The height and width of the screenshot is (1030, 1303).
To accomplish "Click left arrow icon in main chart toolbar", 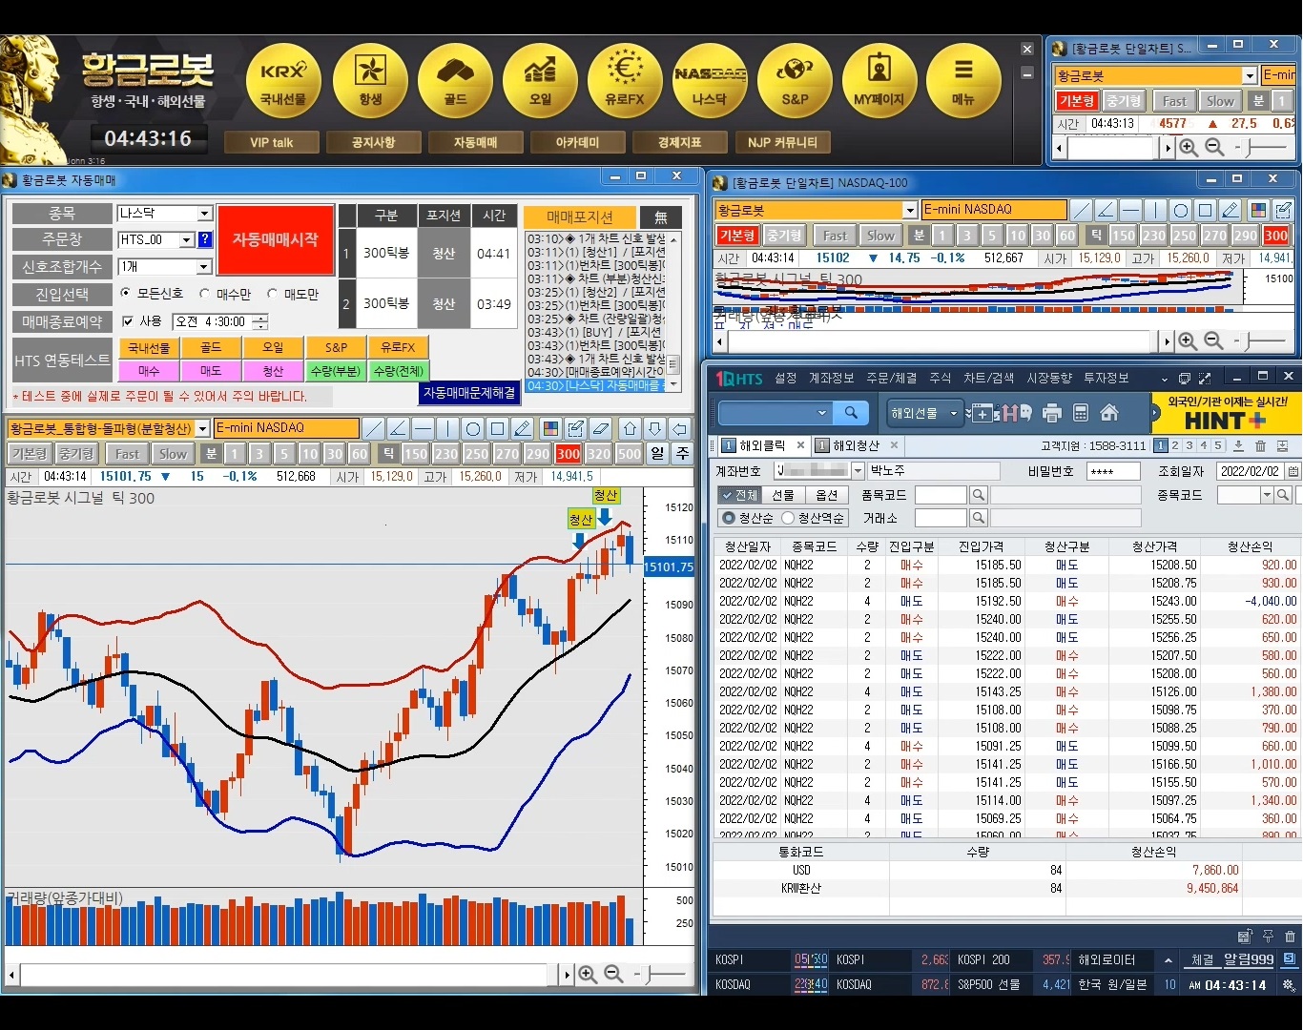I will 679,428.
